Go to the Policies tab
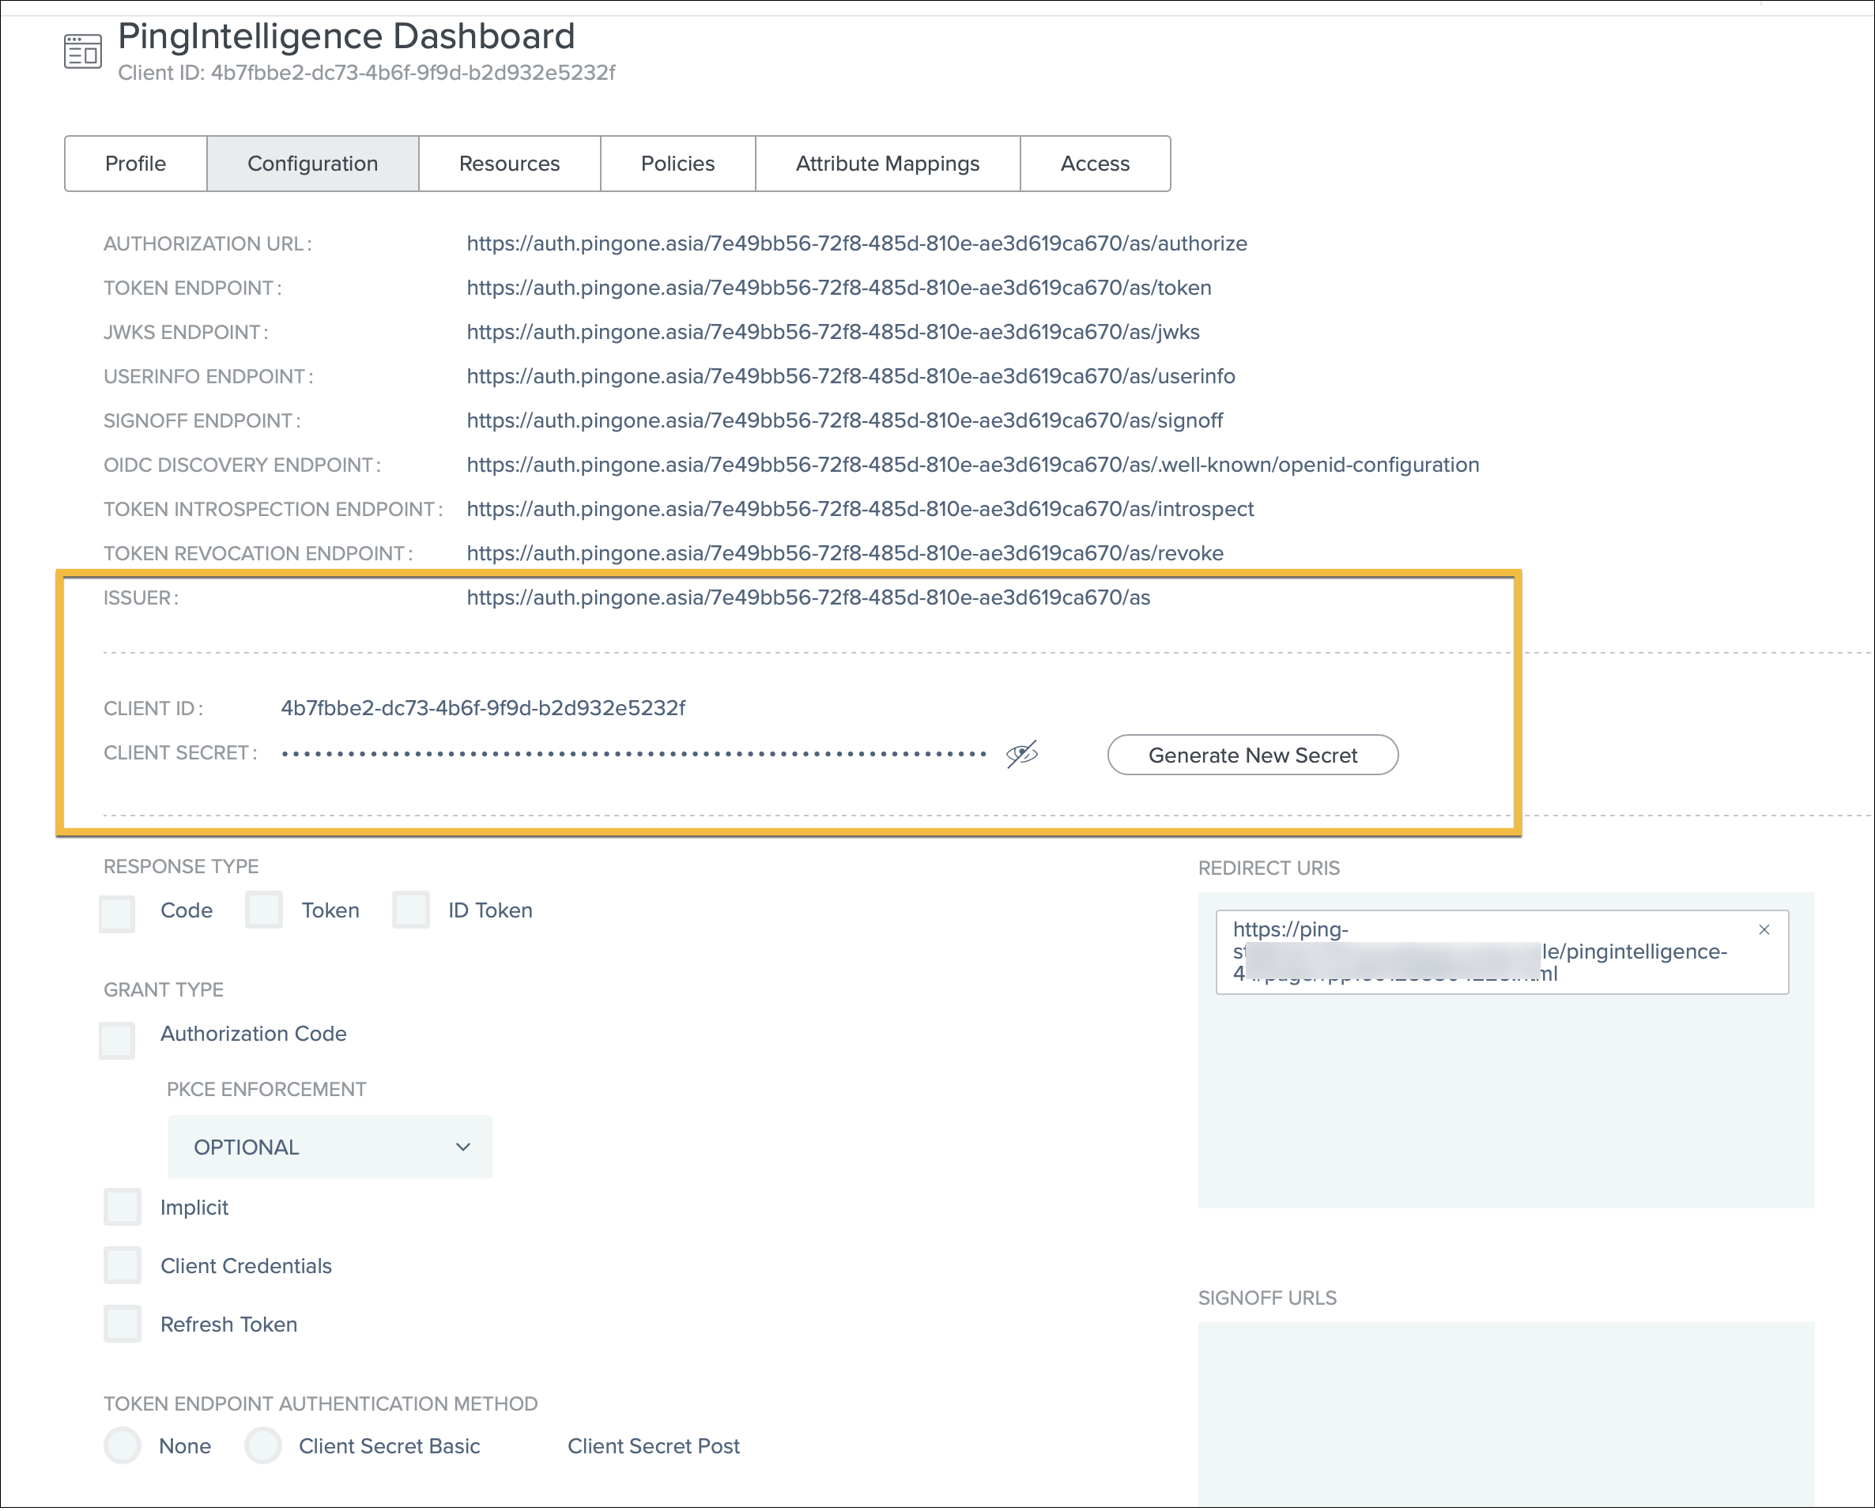The width and height of the screenshot is (1875, 1511). click(x=677, y=164)
